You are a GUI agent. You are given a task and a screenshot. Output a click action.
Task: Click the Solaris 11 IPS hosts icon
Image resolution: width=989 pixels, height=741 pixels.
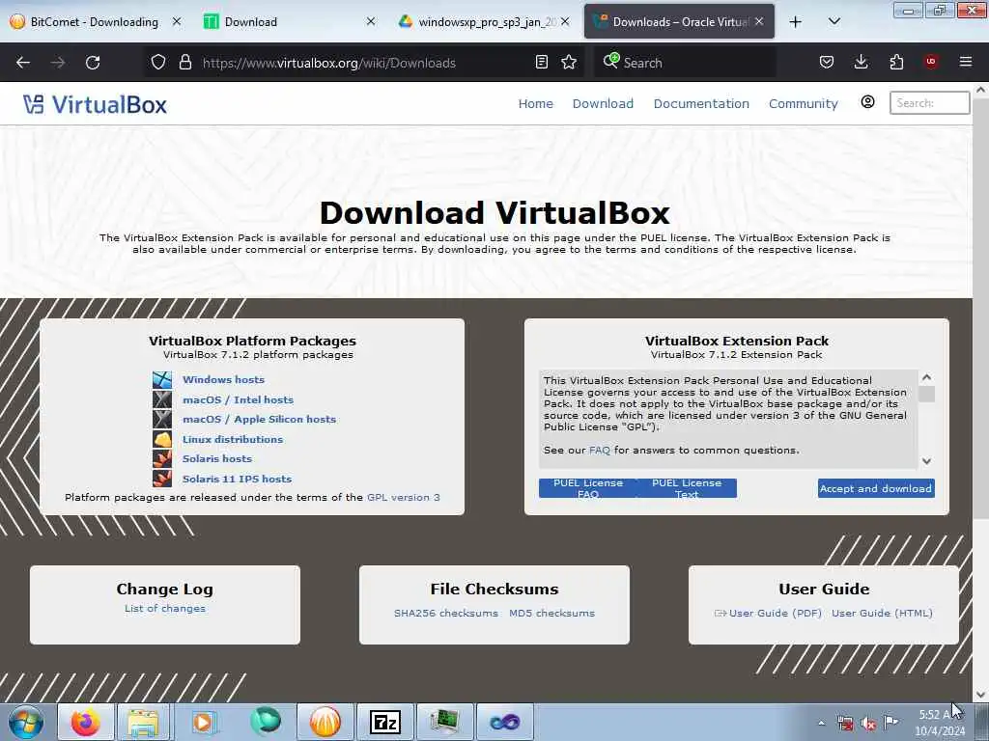click(x=162, y=479)
